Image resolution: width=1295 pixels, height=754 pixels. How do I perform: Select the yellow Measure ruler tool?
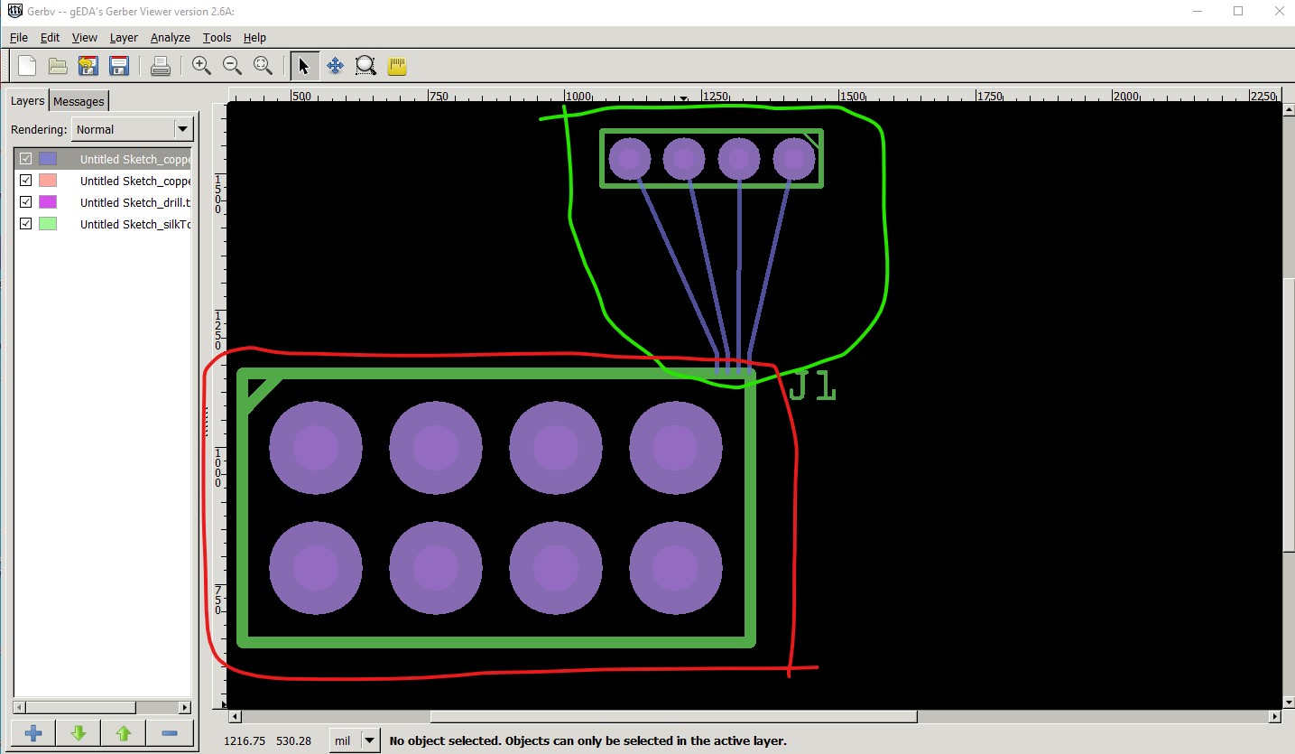(397, 66)
